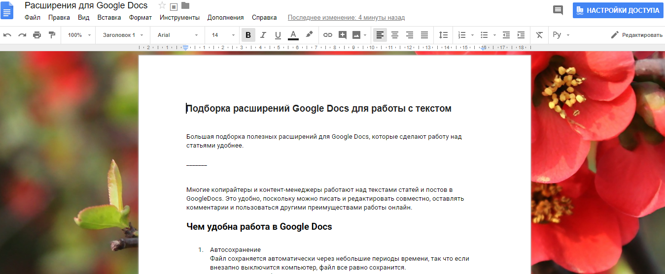This screenshot has height=274, width=665.
Task: Open the Последнее изменение revision history link
Action: click(346, 17)
